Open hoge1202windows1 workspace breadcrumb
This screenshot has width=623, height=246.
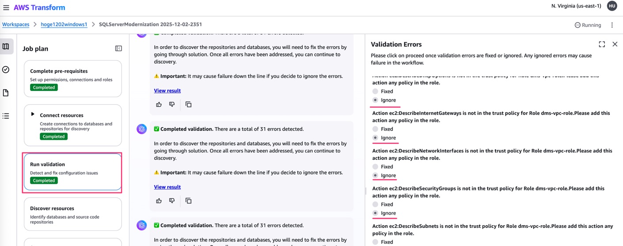(x=64, y=25)
